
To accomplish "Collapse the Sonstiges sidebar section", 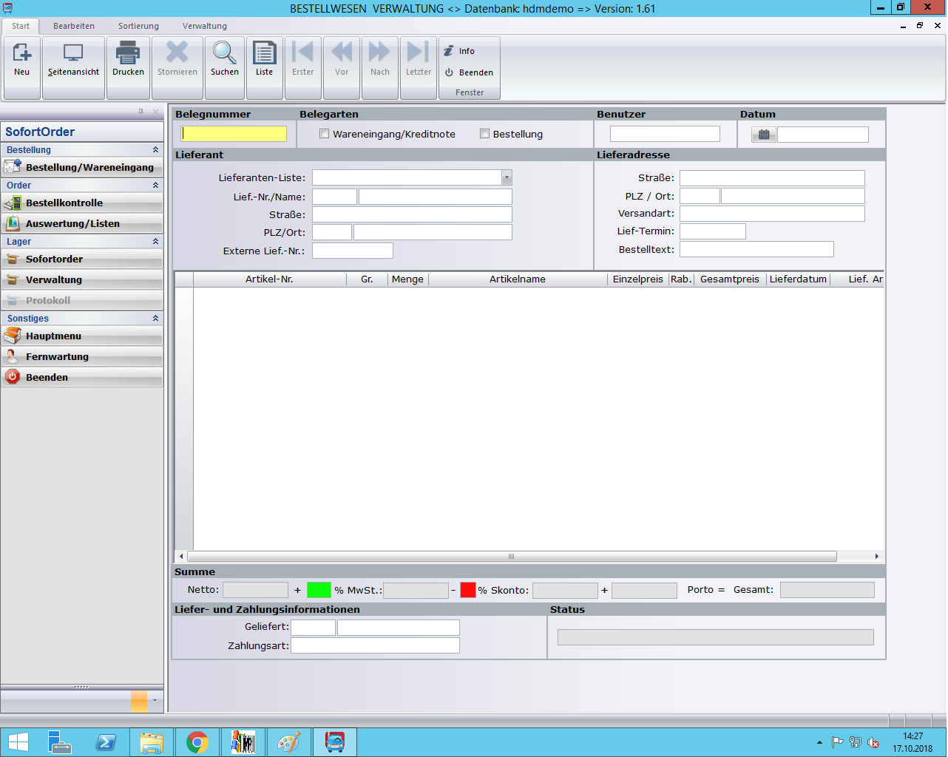I will coord(155,319).
